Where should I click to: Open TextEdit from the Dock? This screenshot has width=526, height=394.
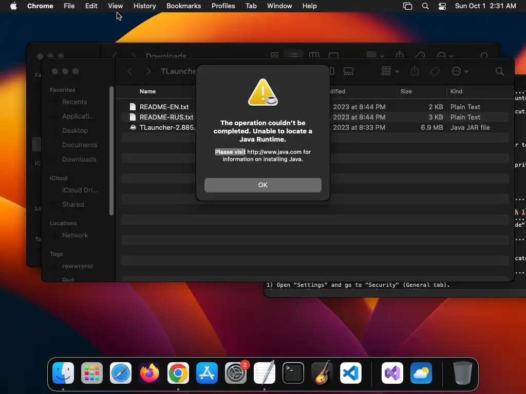[265, 373]
